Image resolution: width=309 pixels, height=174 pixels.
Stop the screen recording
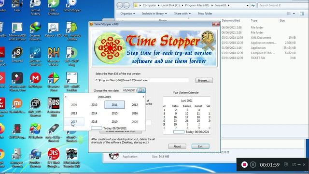pos(244,164)
